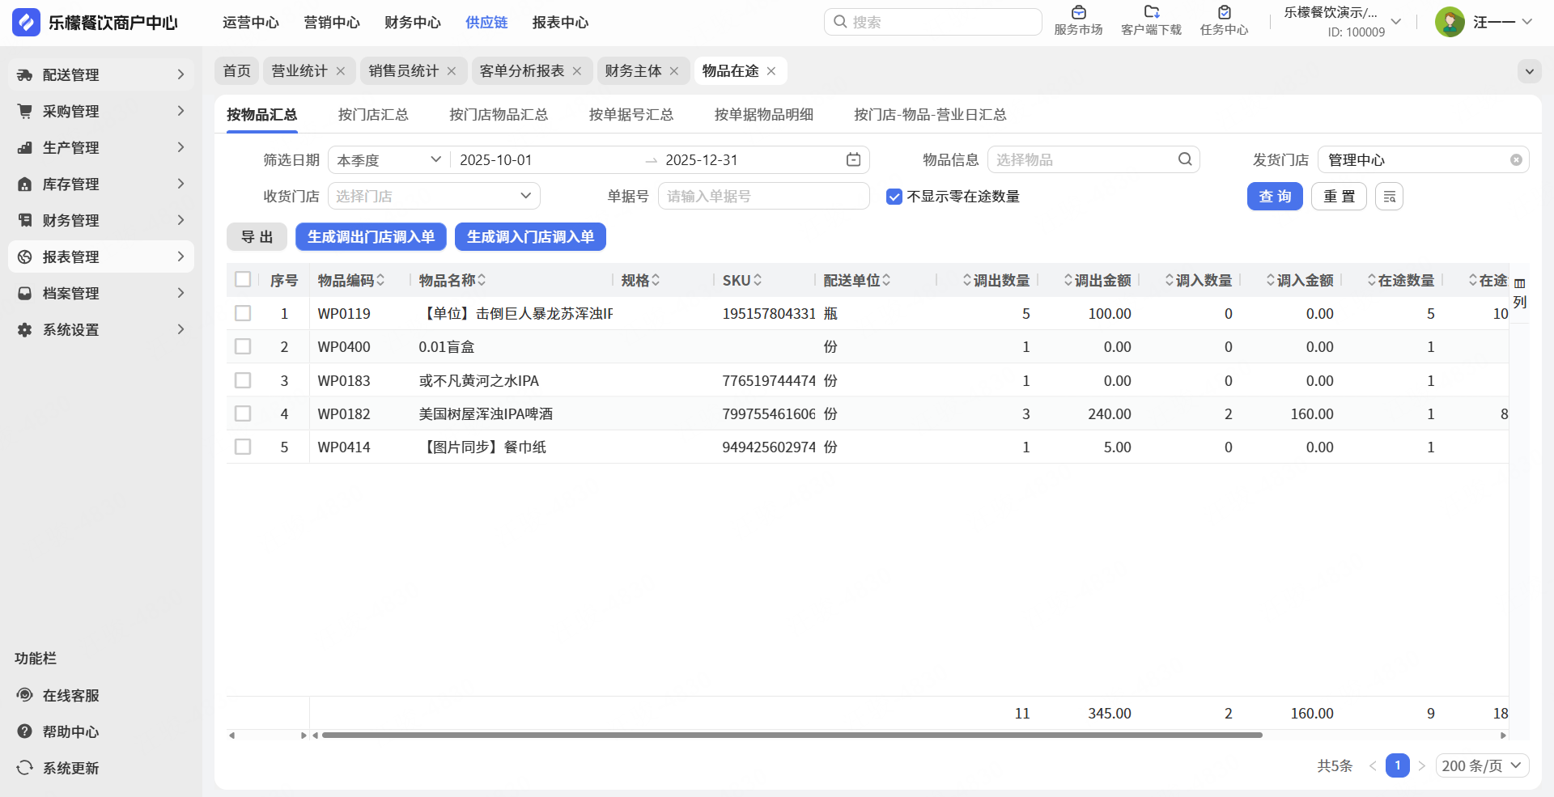Uncheck 不显示零在途数量 checkbox
1554x797 pixels.
pos(894,197)
